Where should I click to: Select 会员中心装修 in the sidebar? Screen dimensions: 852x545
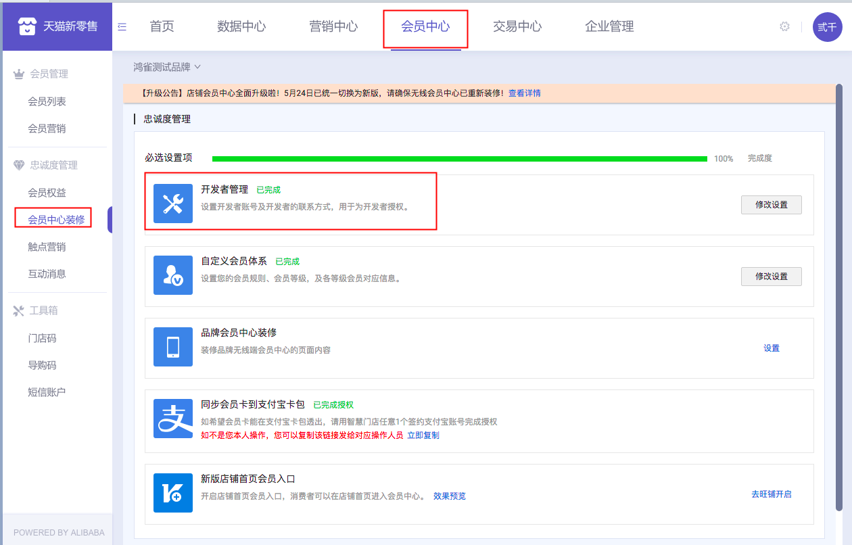56,220
